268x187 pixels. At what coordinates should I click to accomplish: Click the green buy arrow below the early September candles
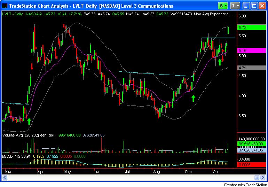(193, 99)
